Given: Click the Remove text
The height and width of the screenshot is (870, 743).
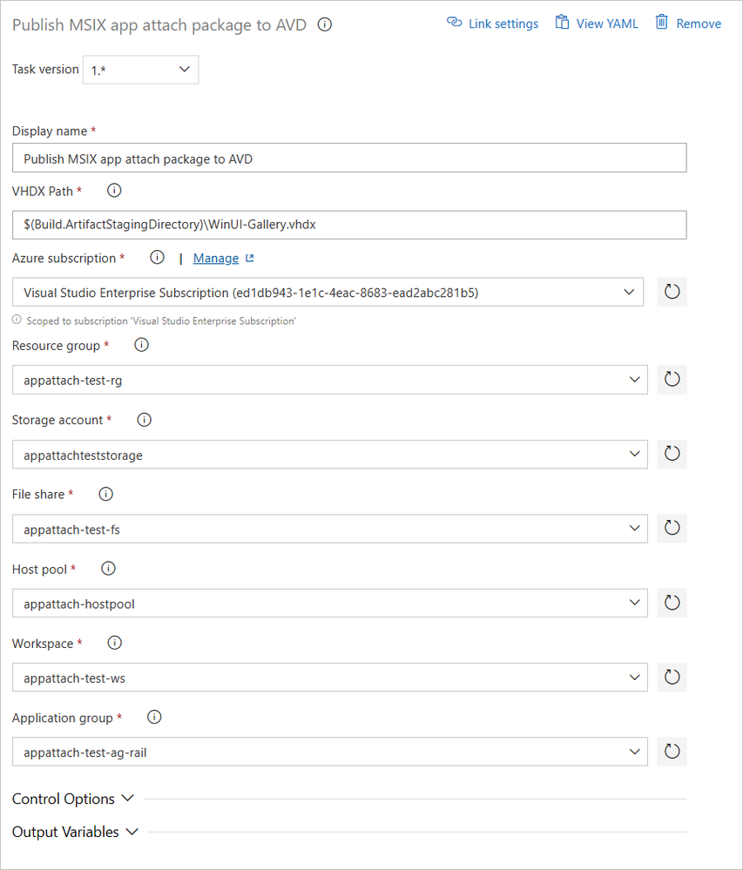Looking at the screenshot, I should (x=699, y=24).
